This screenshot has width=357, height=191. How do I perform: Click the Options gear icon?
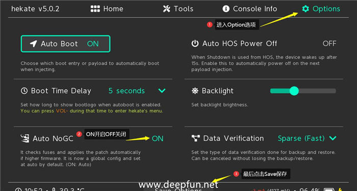[305, 9]
